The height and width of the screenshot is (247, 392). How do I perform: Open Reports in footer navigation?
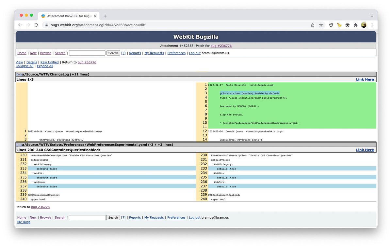pos(135,218)
